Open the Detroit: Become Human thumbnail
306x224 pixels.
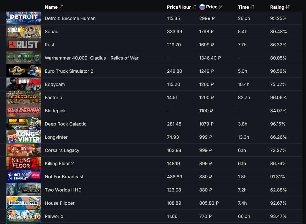pyautogui.click(x=24, y=18)
